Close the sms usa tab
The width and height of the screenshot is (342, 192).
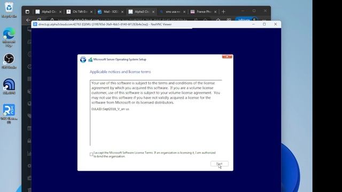(x=184, y=12)
